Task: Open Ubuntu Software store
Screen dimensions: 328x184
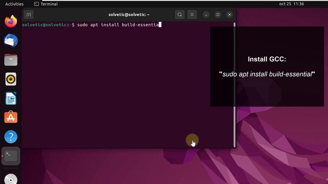Action: pyautogui.click(x=11, y=117)
